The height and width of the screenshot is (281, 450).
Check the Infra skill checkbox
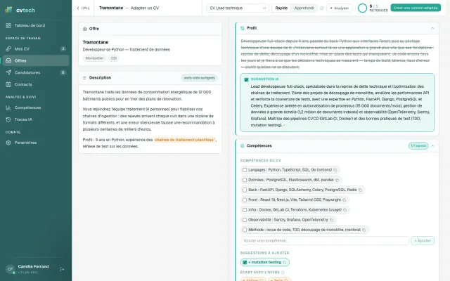tap(245, 210)
